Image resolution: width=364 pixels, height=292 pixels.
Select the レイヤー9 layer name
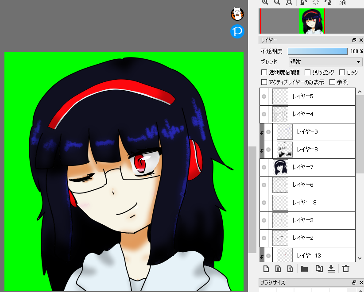coord(307,131)
